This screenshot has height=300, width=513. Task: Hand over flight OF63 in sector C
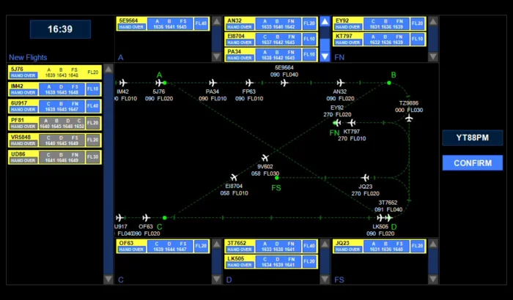[x=131, y=250]
